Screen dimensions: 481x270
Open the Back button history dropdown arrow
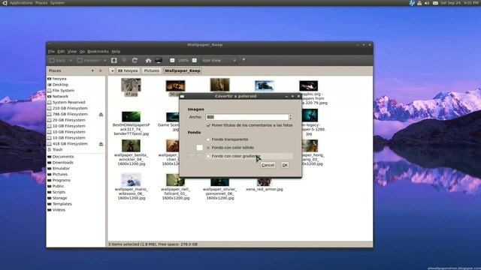pos(71,61)
